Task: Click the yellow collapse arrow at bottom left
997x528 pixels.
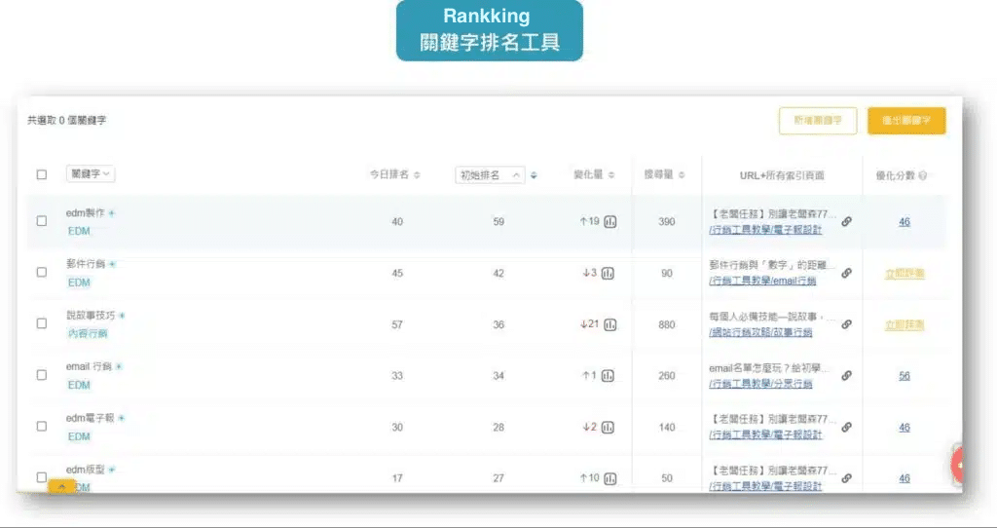Action: (62, 485)
